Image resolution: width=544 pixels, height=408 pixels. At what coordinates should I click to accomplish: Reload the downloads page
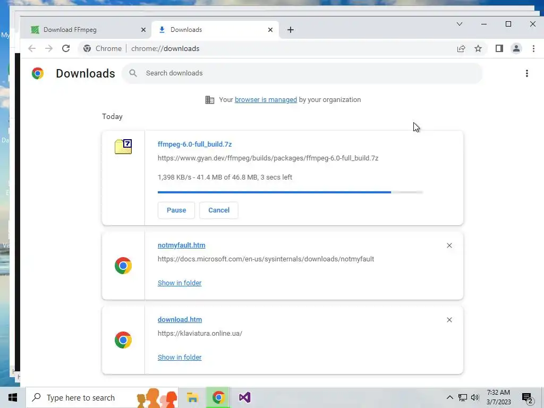tap(66, 48)
